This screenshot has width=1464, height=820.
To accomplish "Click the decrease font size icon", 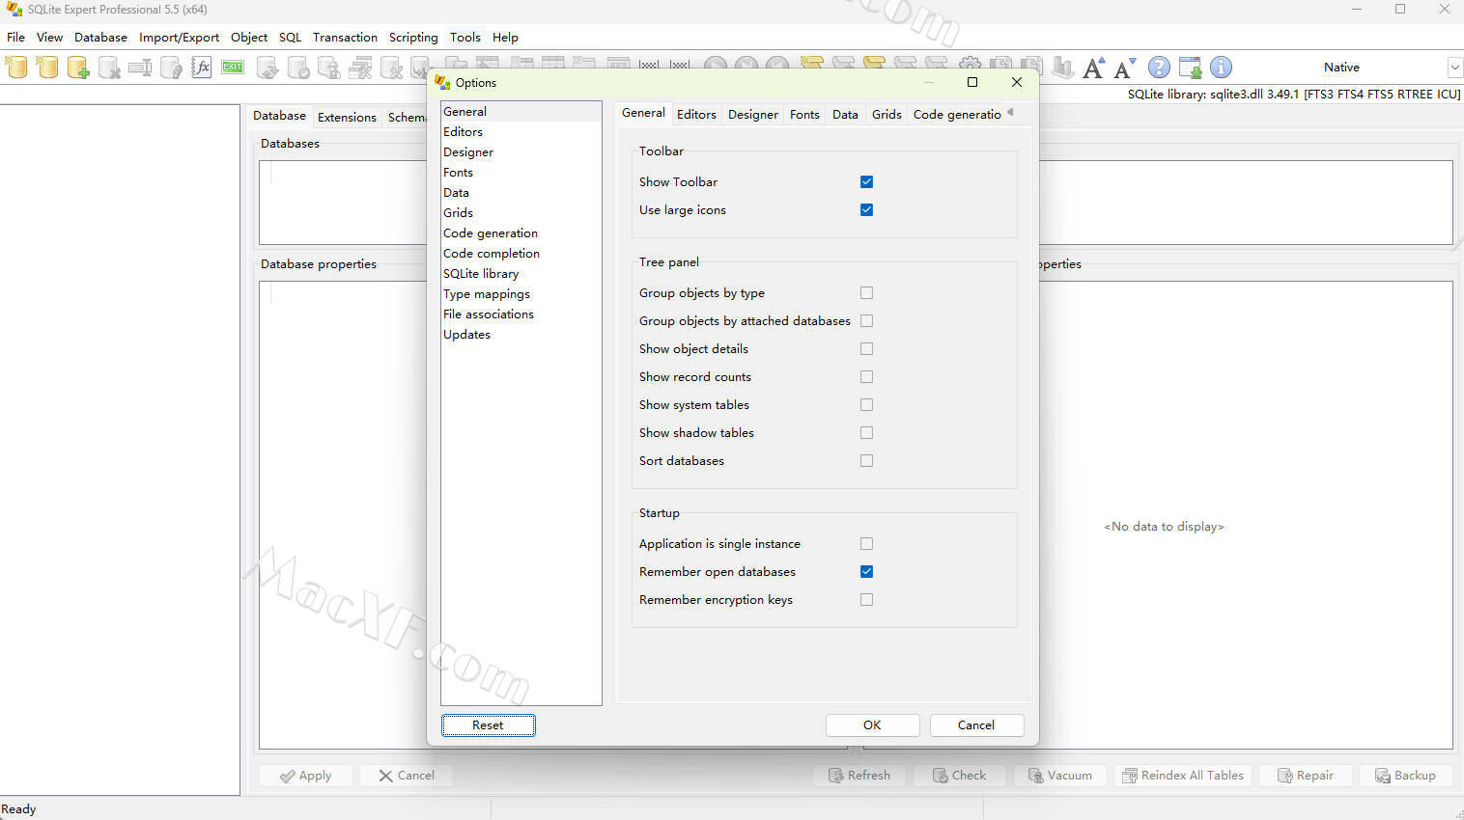I will click(1124, 68).
